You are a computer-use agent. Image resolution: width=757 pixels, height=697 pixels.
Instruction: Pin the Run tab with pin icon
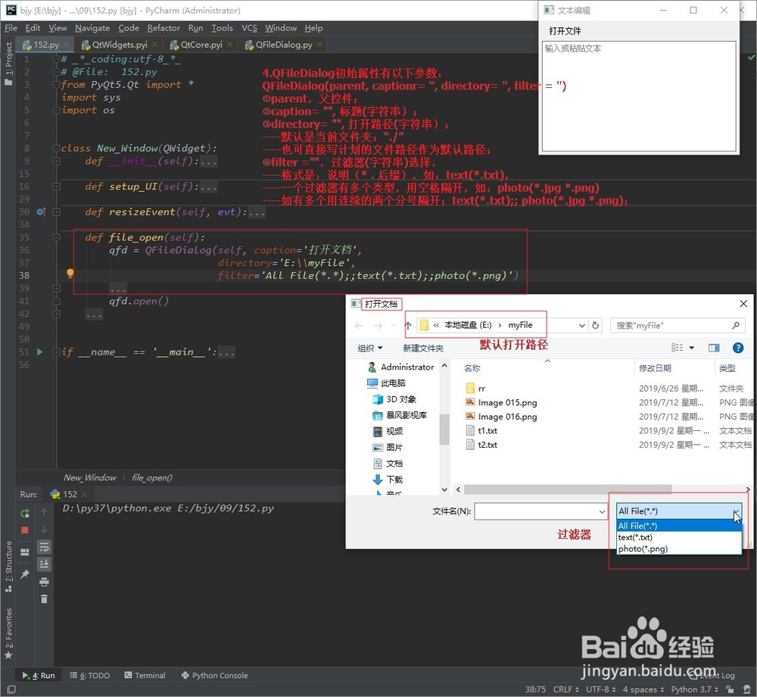click(x=25, y=574)
